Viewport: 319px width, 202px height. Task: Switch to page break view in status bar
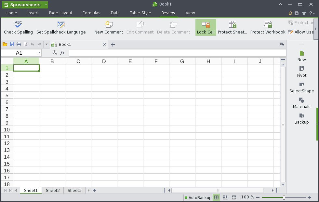click(x=225, y=197)
